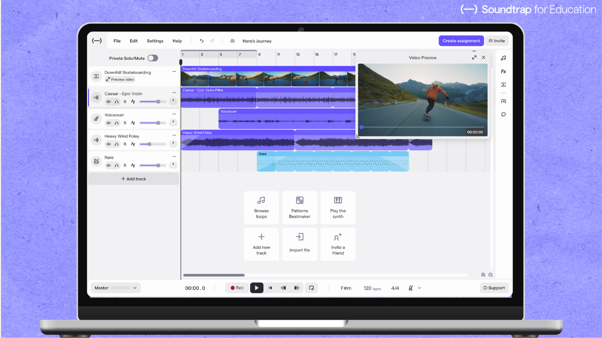
Task: Open the Soundtrap logo home icon
Action: (x=96, y=41)
